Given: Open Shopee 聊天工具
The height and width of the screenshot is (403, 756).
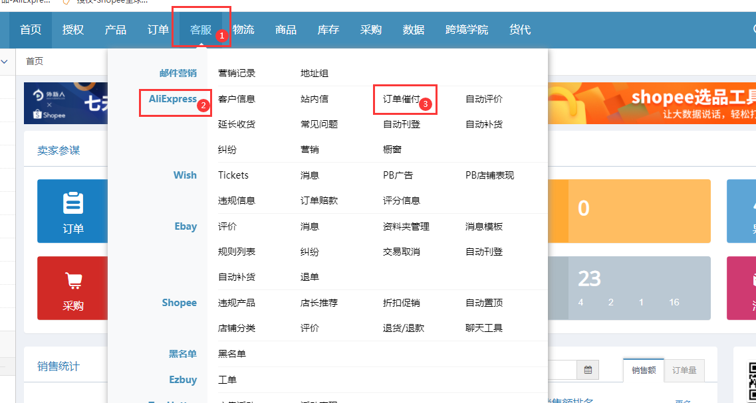Looking at the screenshot, I should [484, 329].
